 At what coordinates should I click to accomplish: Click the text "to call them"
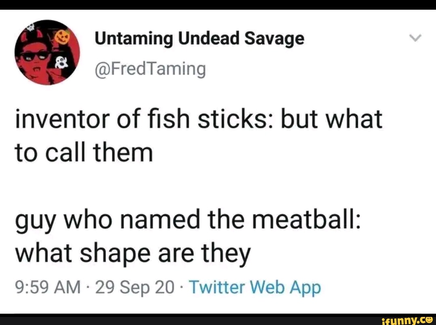[84, 153]
